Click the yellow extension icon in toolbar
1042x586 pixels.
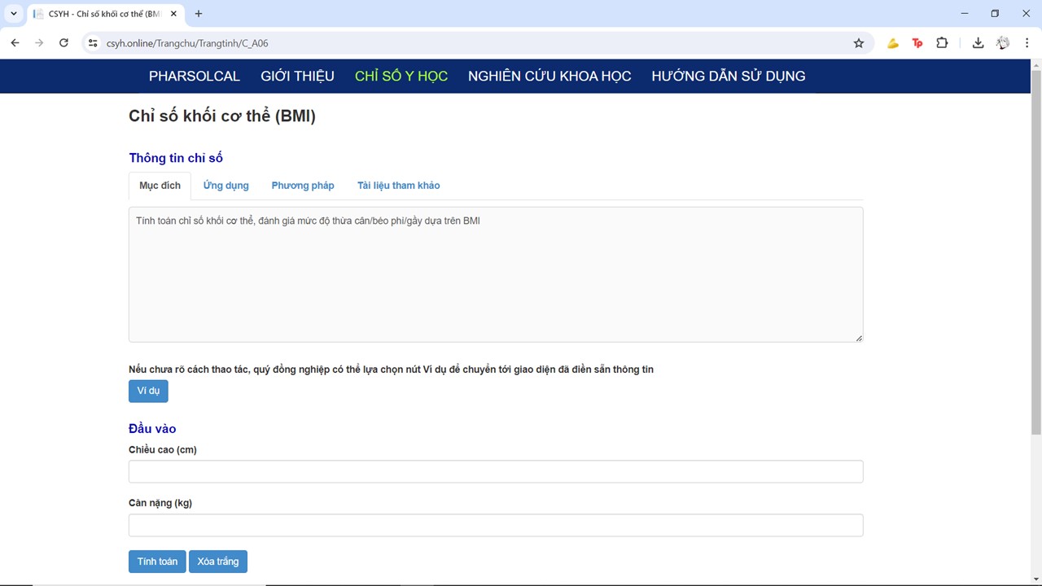tap(893, 43)
